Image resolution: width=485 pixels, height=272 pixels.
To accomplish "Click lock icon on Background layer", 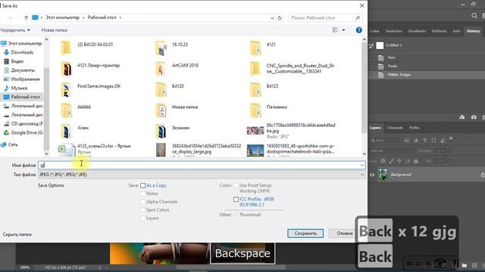I will [x=483, y=175].
